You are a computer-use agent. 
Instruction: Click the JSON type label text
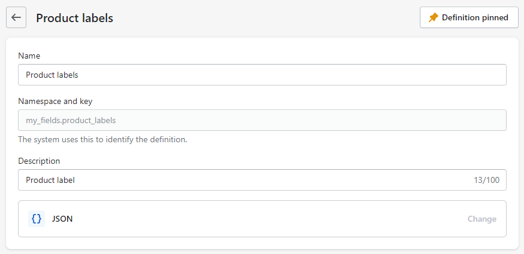point(62,219)
